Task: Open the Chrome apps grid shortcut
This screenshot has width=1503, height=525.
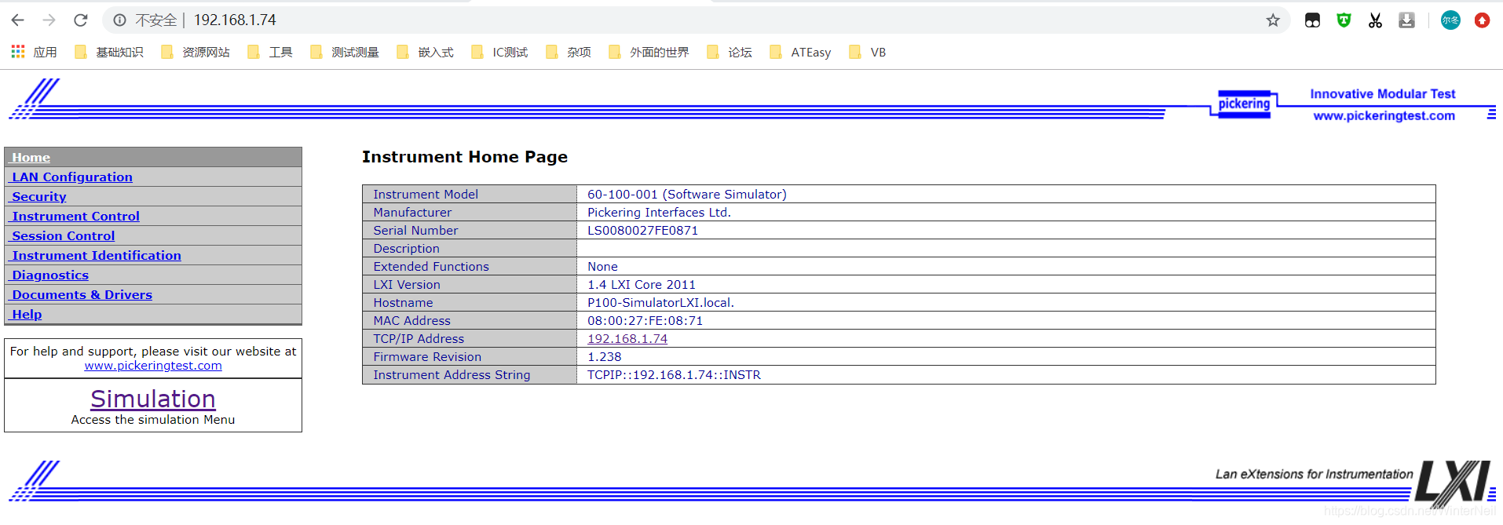Action: pyautogui.click(x=18, y=52)
